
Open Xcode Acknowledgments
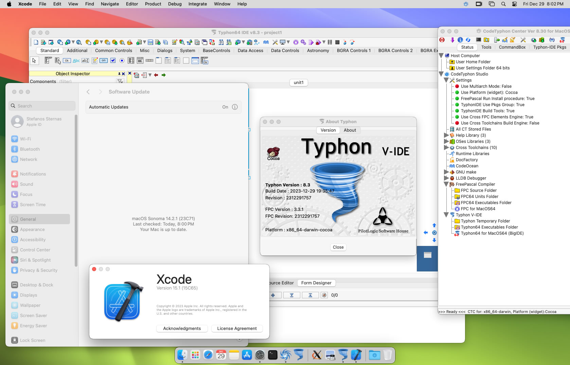point(182,328)
